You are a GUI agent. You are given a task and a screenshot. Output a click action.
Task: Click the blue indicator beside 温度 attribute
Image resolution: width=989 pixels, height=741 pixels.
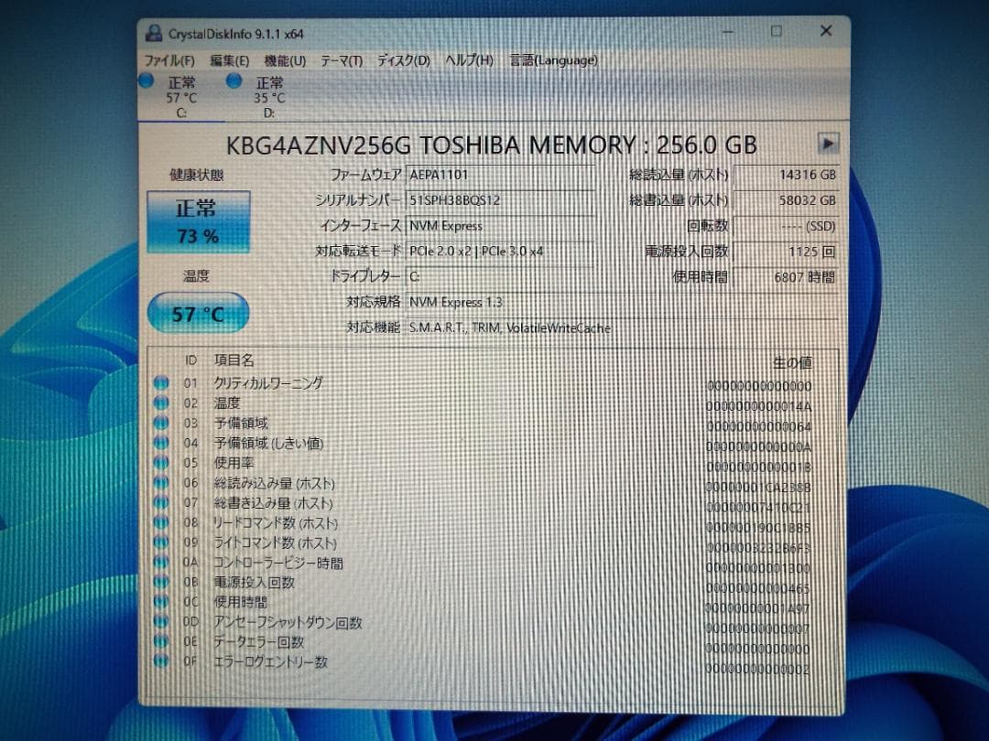coord(161,403)
